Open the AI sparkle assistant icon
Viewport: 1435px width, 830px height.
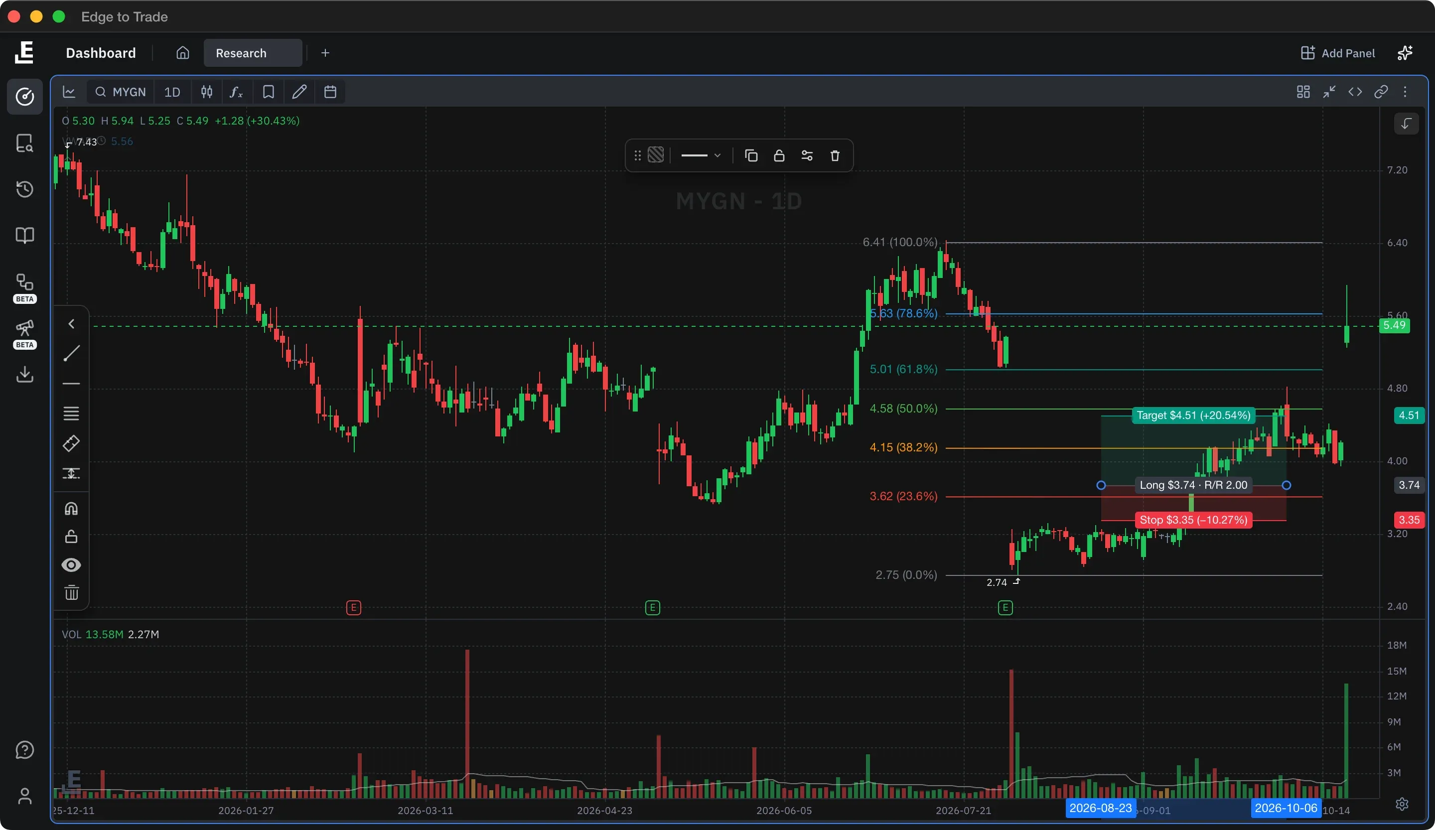[1406, 53]
